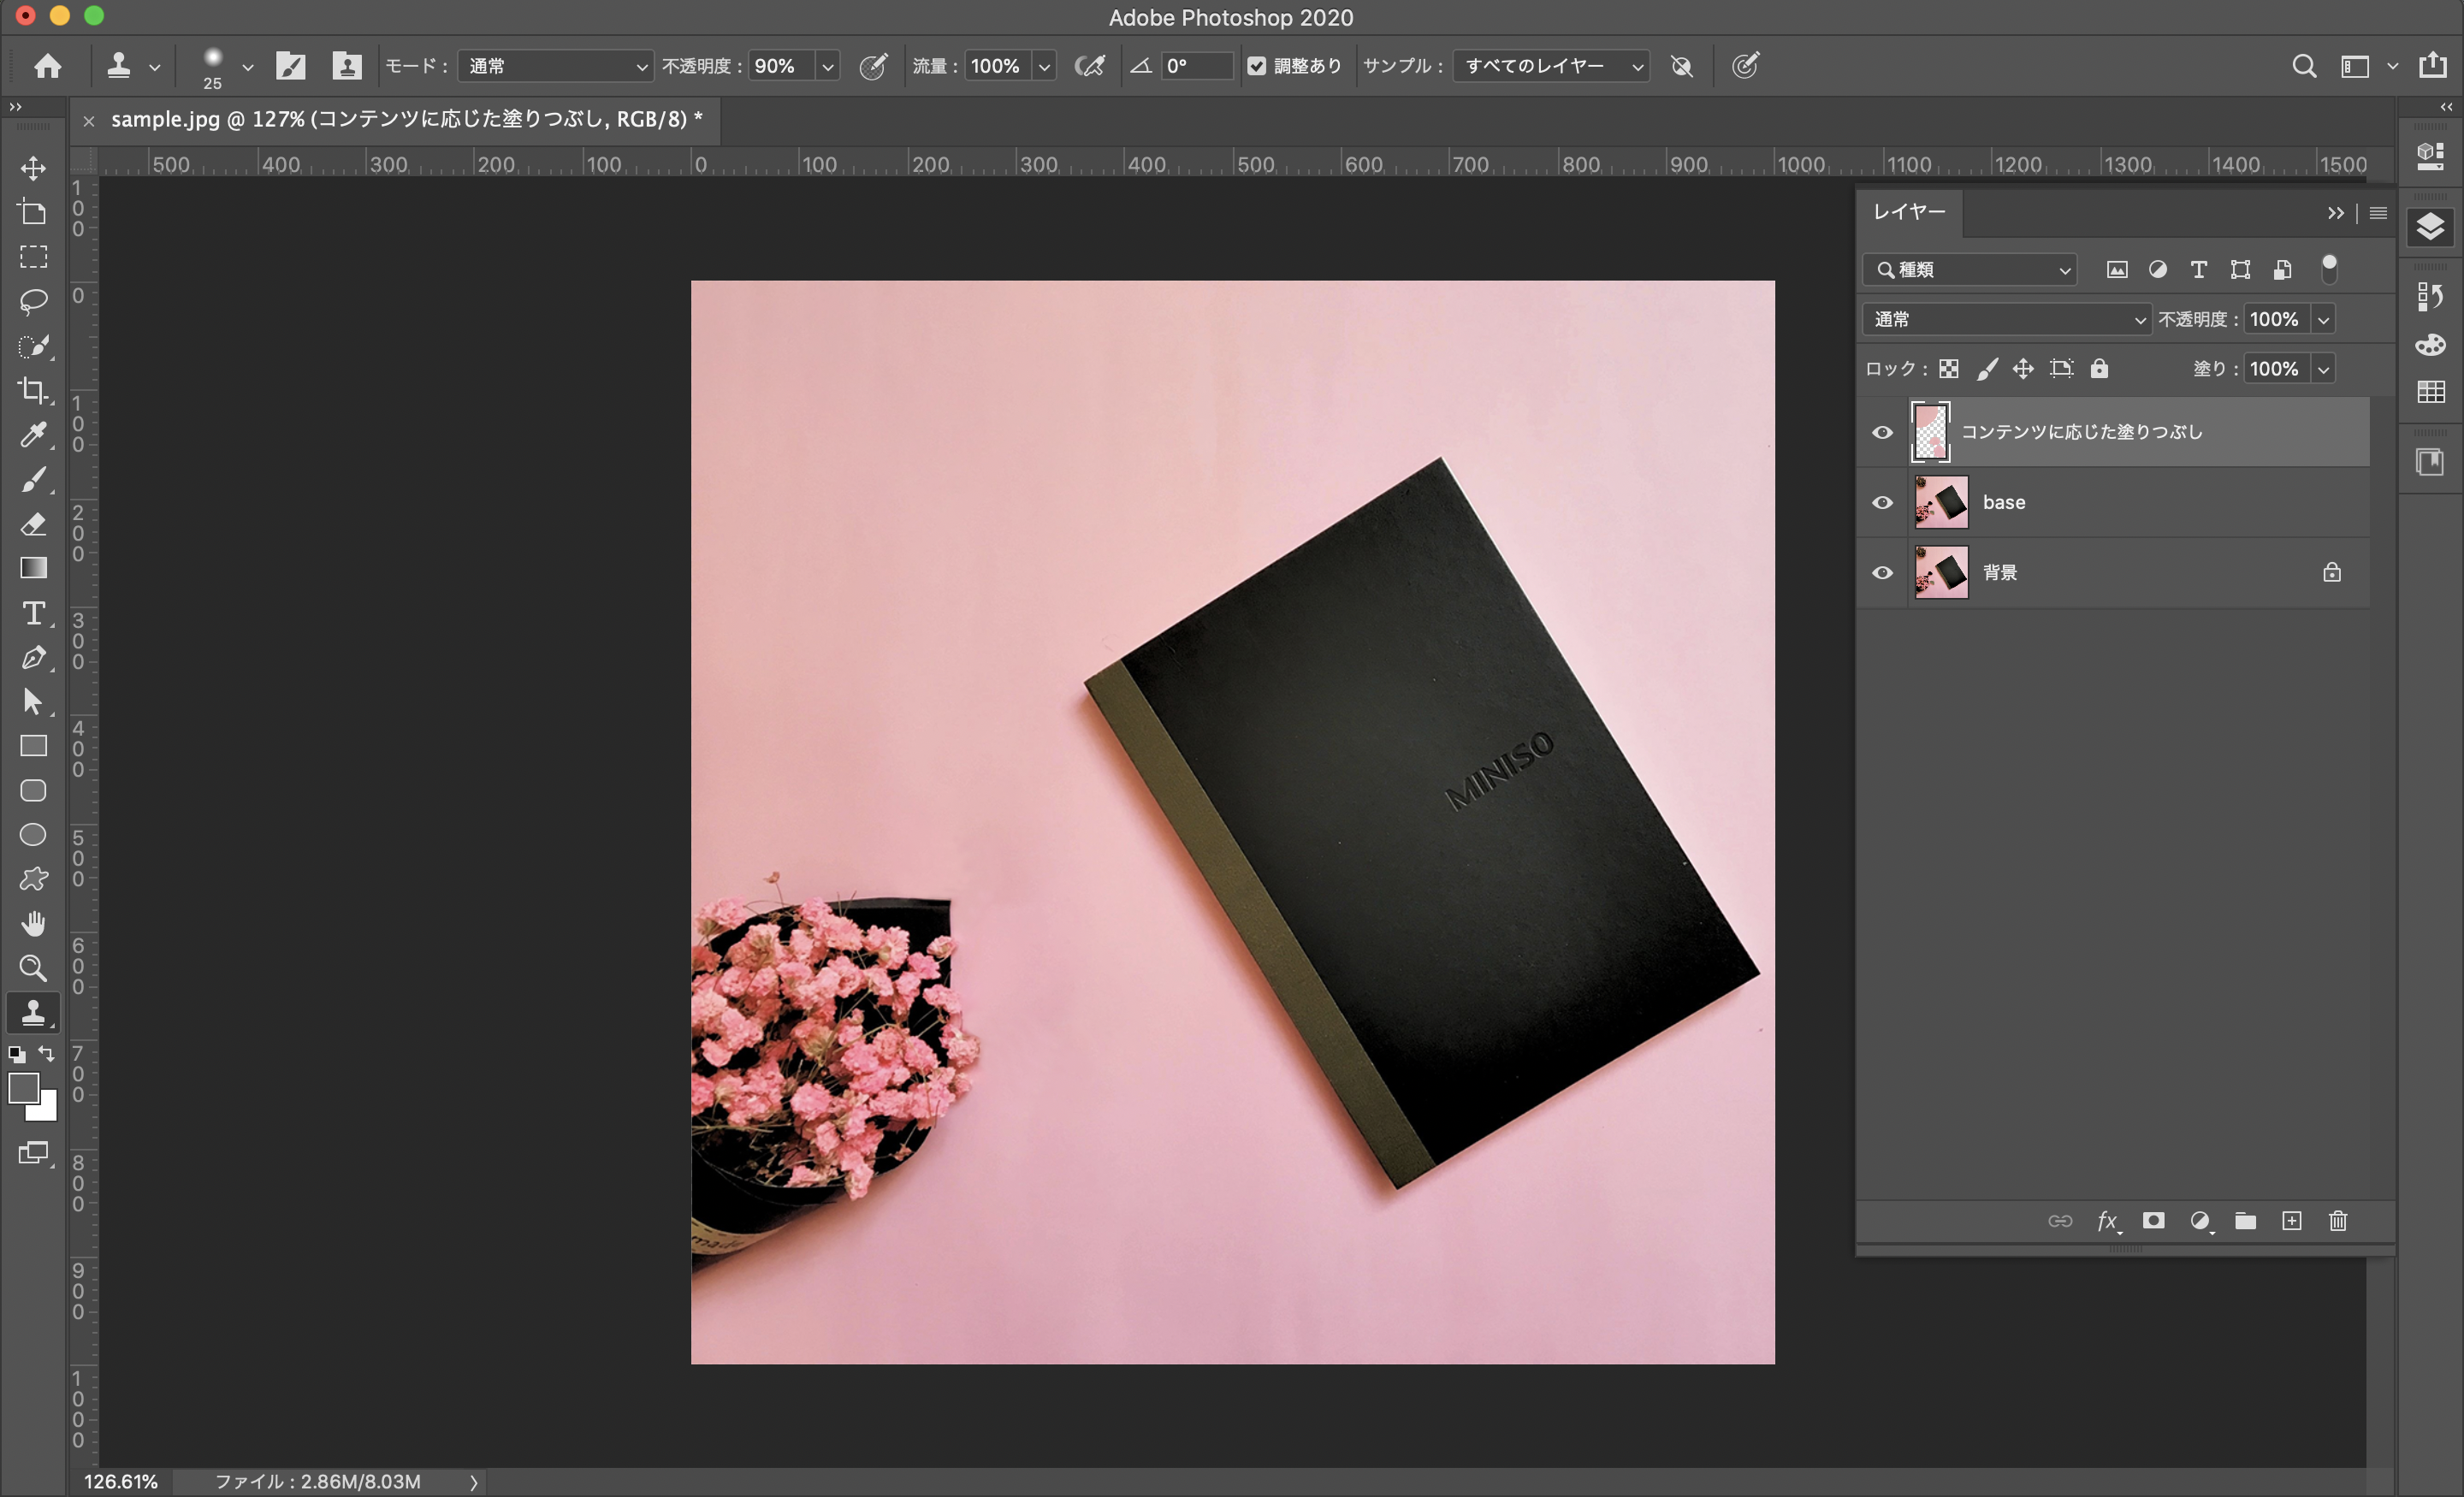Click the background color swatch
Viewport: 2464px width, 1497px height.
pos(45,1110)
